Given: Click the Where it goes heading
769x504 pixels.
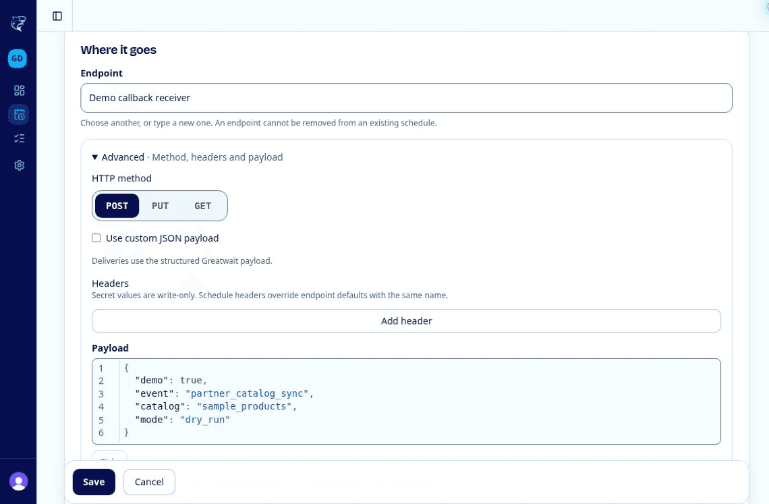Looking at the screenshot, I should [x=118, y=50].
